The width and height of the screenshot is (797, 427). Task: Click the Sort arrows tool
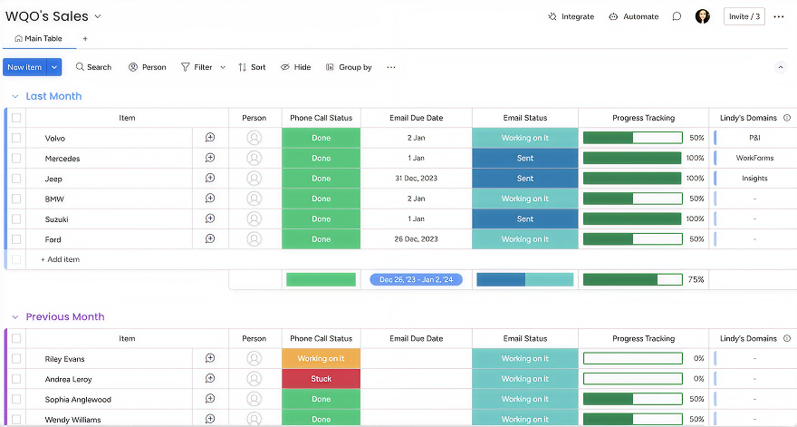click(243, 67)
